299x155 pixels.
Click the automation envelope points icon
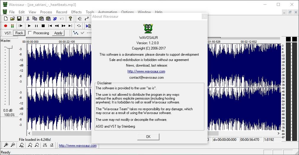(76, 33)
